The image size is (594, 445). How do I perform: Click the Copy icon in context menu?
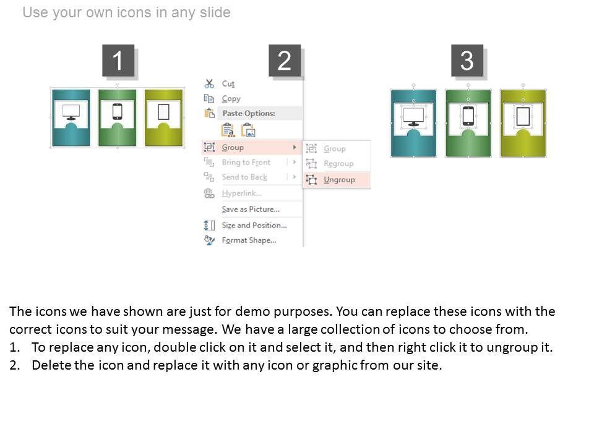point(209,99)
